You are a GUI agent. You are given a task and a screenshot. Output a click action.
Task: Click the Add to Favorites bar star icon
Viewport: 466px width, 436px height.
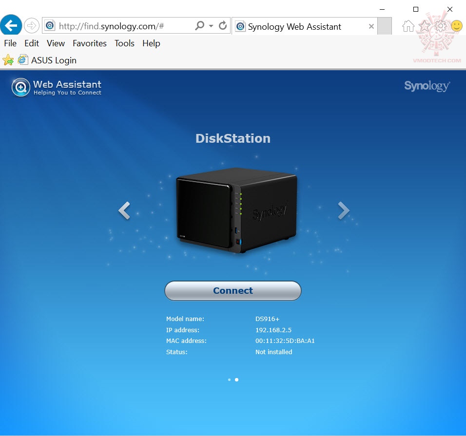8,60
